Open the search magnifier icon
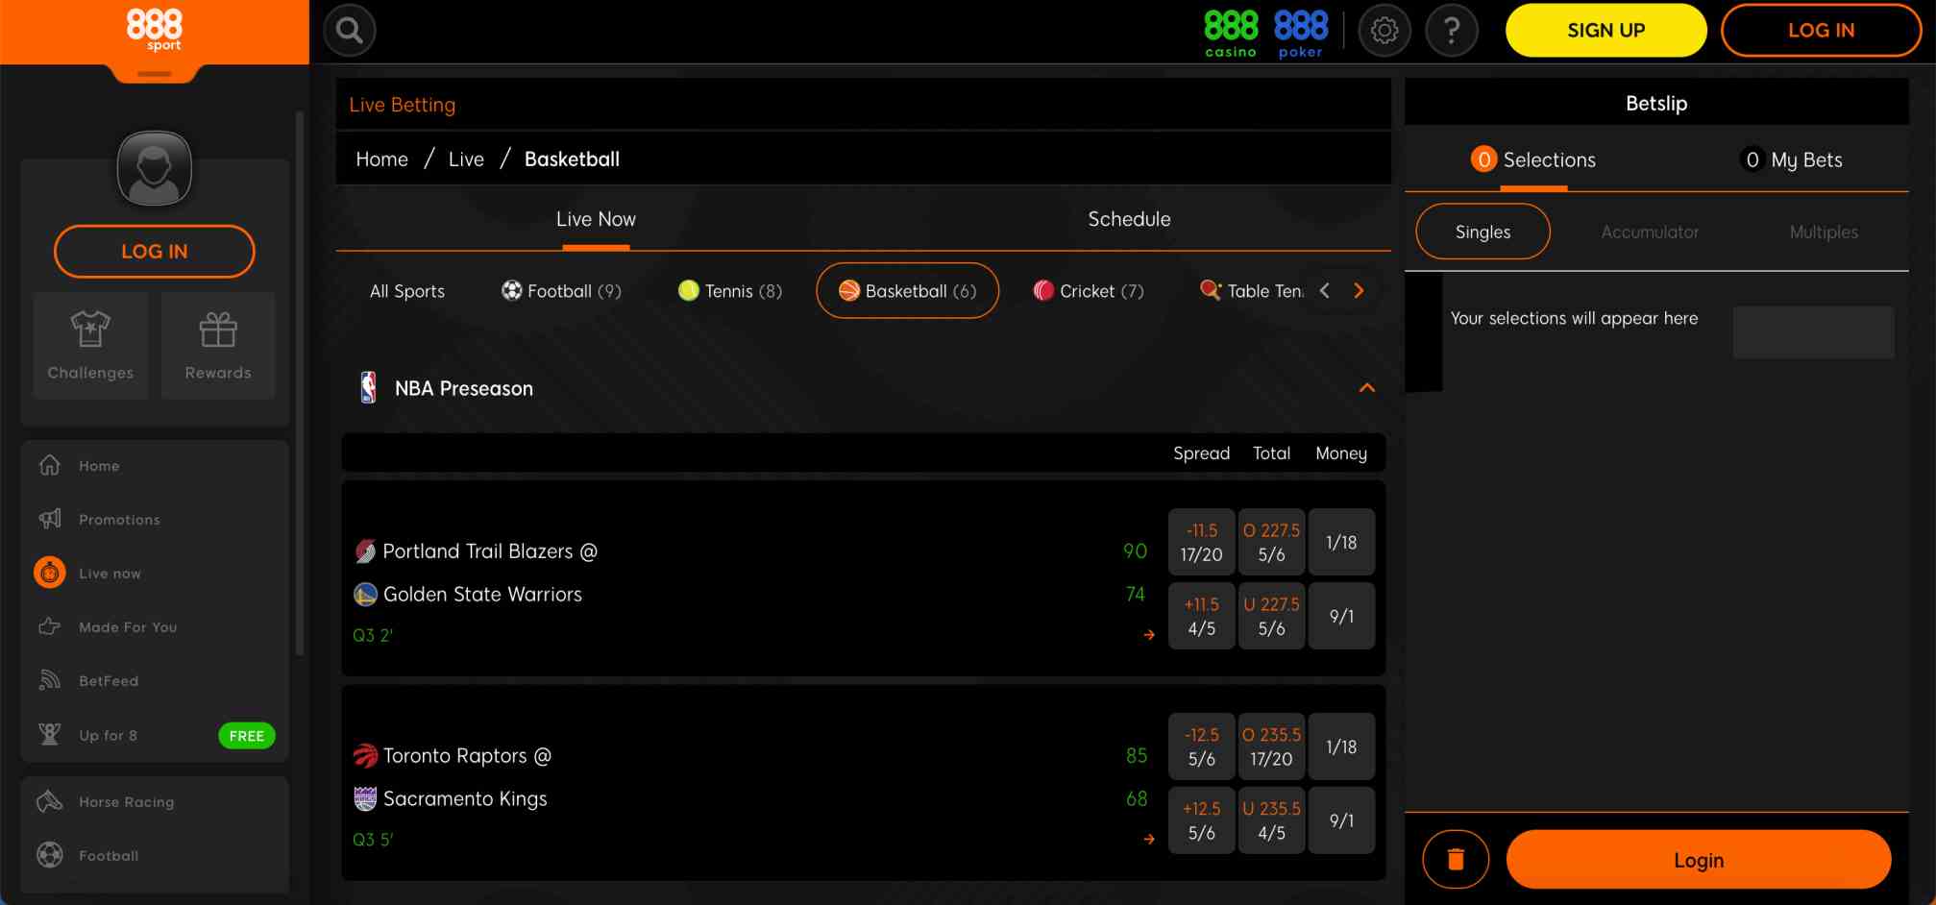 [x=349, y=30]
